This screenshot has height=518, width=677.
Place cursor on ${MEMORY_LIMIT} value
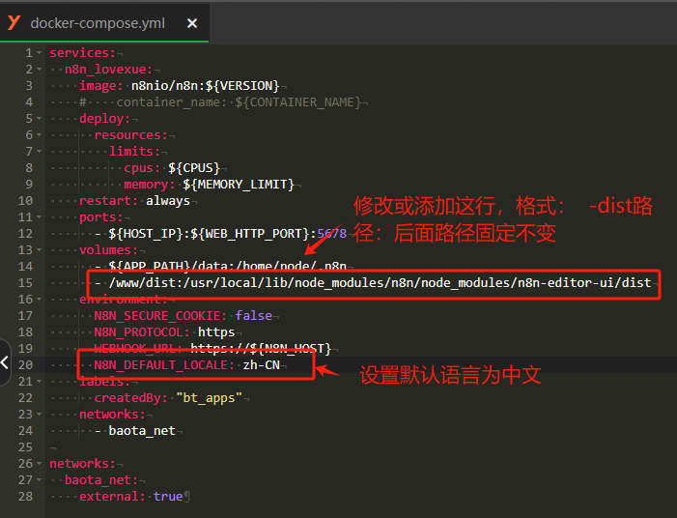coord(239,184)
